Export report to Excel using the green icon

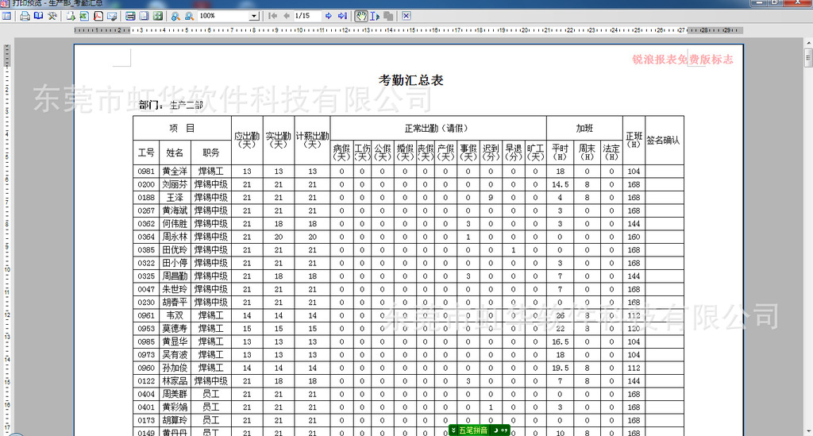pos(84,16)
